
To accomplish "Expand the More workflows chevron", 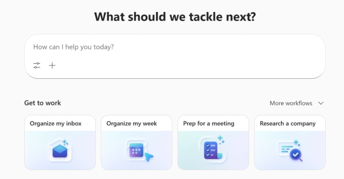I will coord(321,103).
